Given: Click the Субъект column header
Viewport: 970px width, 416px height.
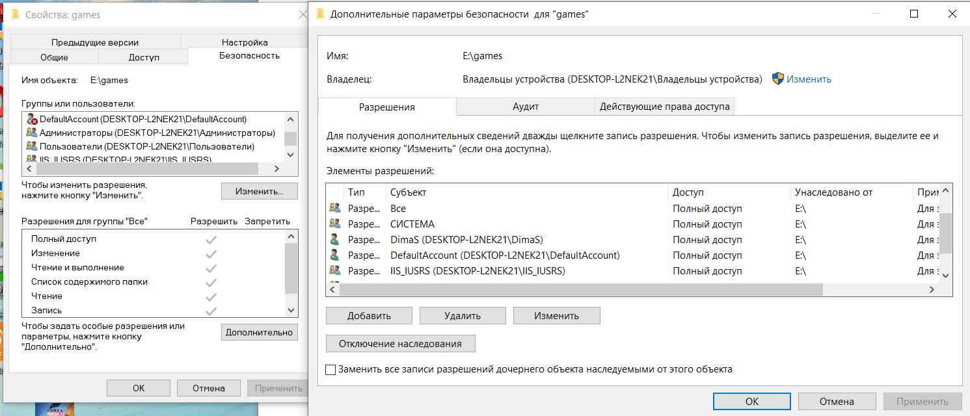Looking at the screenshot, I should [407, 192].
